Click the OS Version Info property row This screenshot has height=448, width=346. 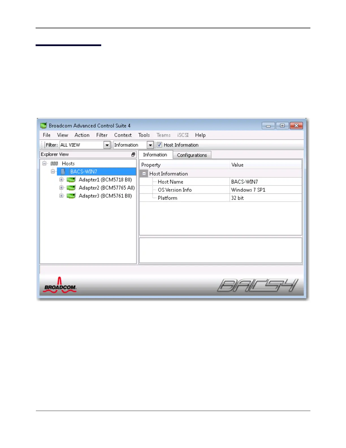(x=220, y=190)
